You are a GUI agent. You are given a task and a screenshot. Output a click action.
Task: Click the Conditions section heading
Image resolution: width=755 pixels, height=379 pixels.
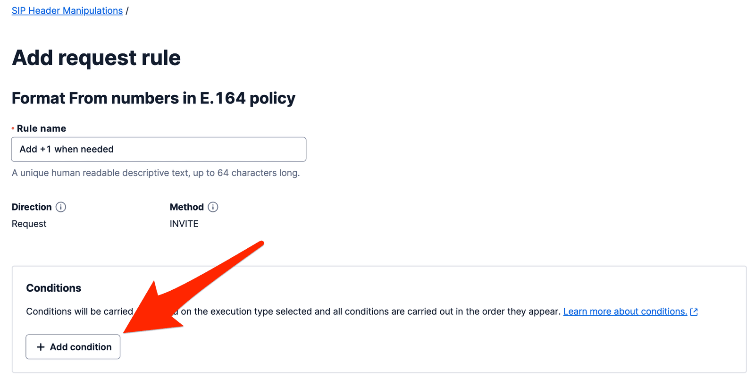coord(54,287)
